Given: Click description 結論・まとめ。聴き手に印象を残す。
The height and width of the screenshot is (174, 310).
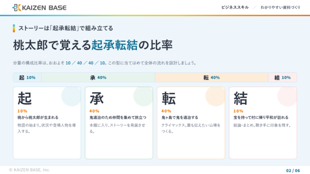Looking at the screenshot, I should coord(262,125).
